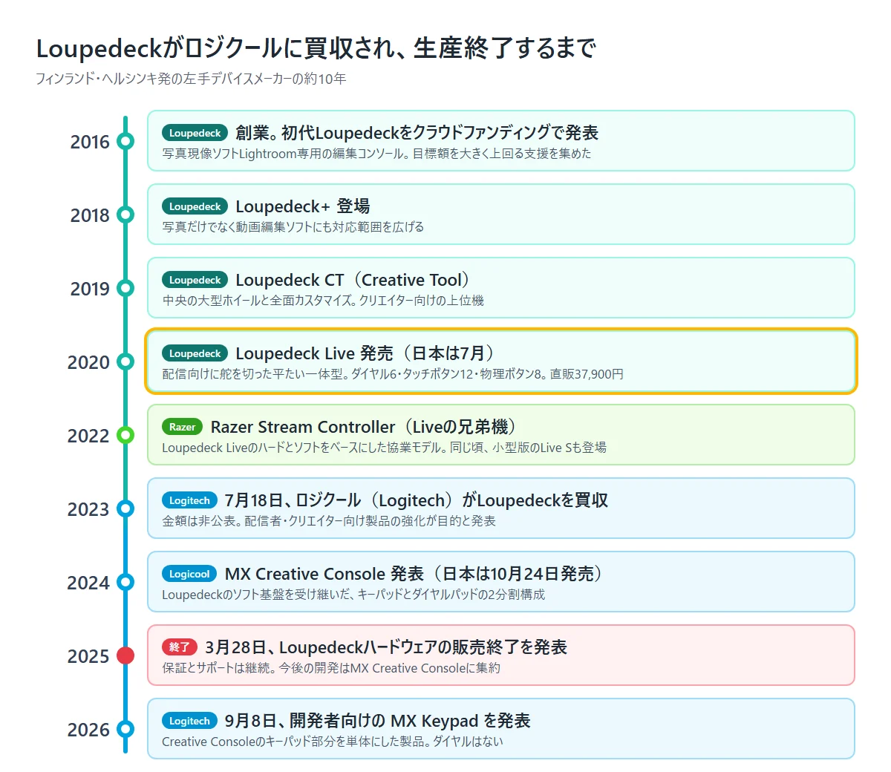Click the description ending ダイヤルはない
The width and height of the screenshot is (891, 772).
(333, 742)
